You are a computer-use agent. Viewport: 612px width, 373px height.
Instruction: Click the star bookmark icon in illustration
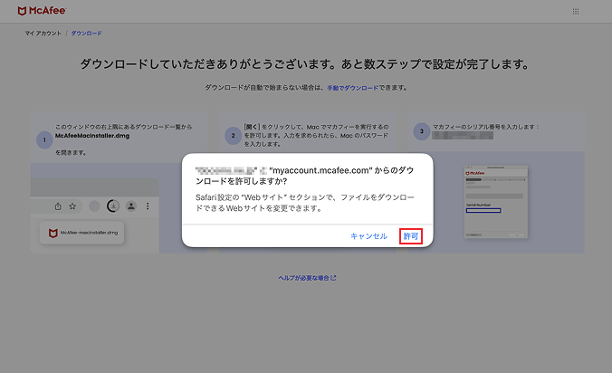point(72,206)
